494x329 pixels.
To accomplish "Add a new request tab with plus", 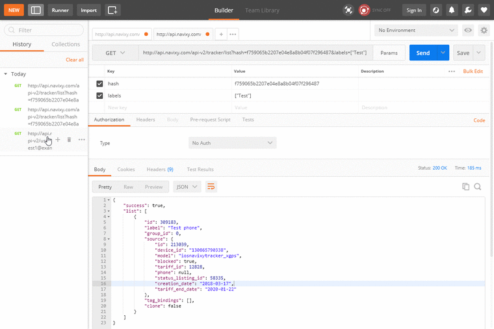I will click(x=221, y=34).
